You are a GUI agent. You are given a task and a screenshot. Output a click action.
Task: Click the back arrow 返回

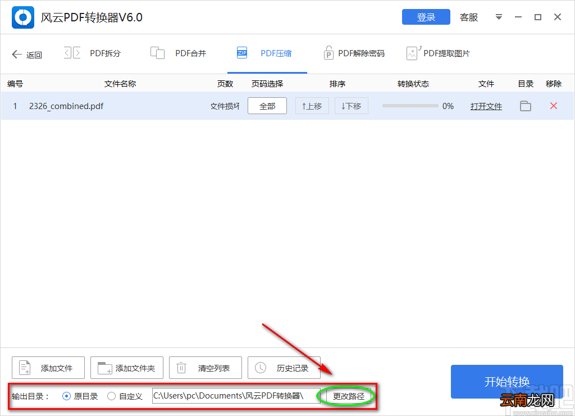point(27,55)
